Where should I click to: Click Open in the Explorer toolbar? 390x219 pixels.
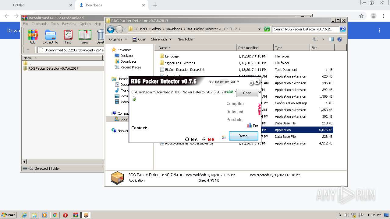click(139, 39)
